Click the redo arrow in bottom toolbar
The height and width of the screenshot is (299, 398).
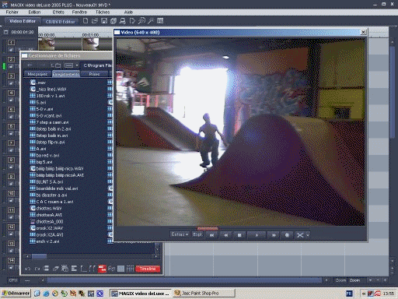tap(37, 269)
